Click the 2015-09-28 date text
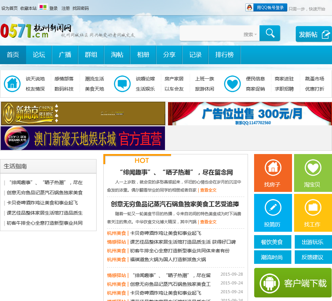Screen dimensions: 332x301 click(232, 274)
